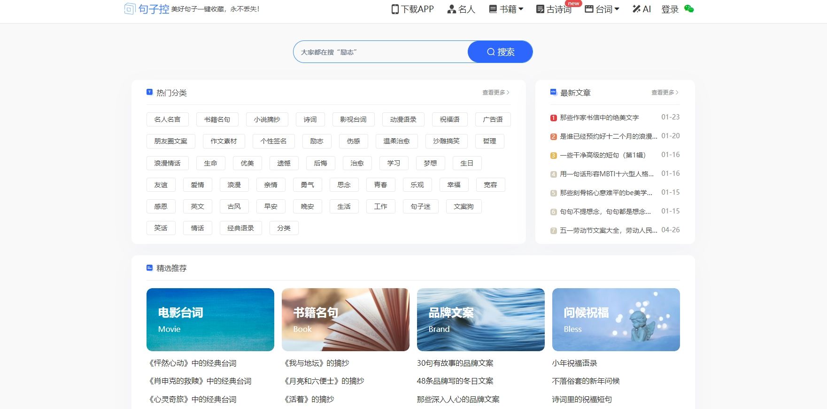Open 《肖申克的救赎》中的经典台词 link
Image resolution: width=827 pixels, height=409 pixels.
coord(199,381)
